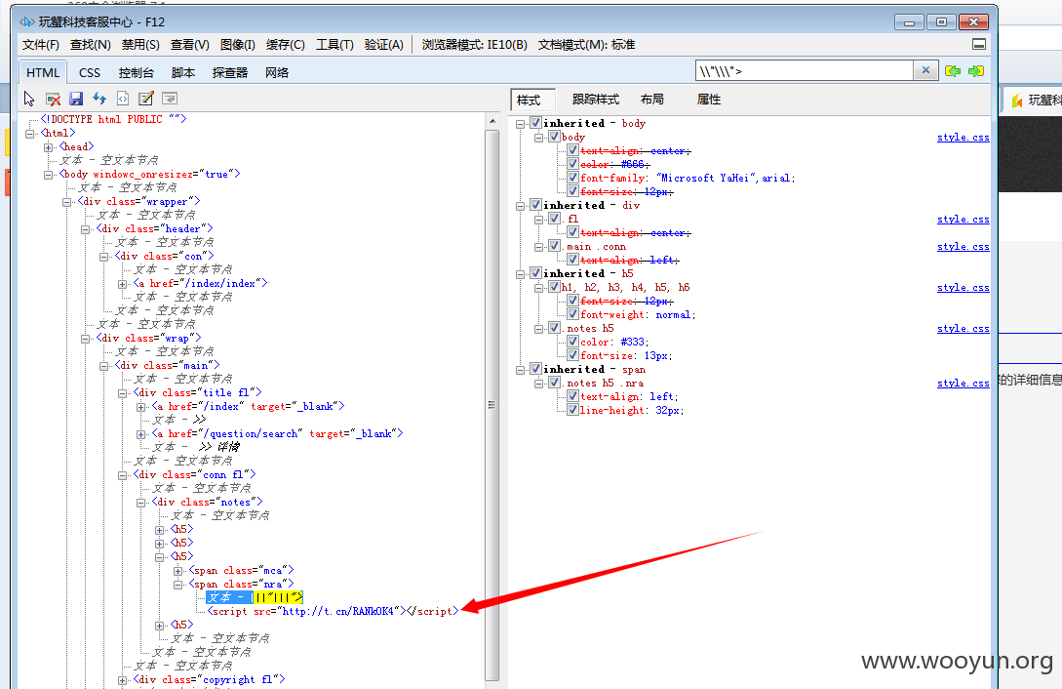
Task: Expand the span class mca node
Action: point(177,571)
